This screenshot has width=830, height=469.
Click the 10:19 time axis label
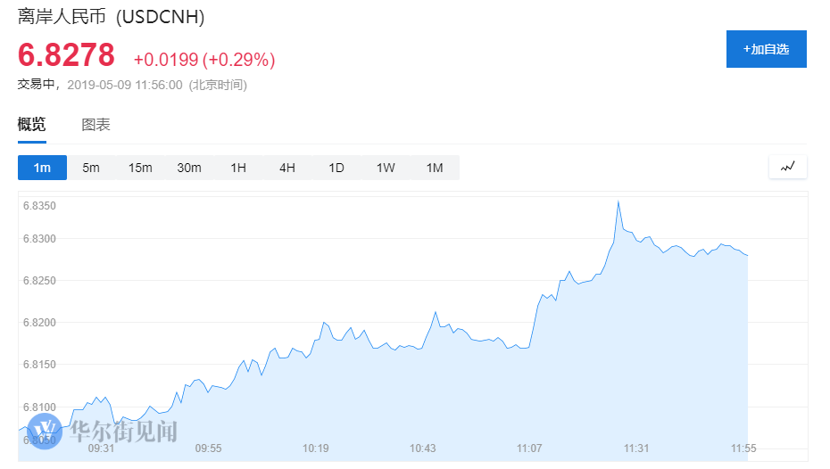[x=315, y=448]
